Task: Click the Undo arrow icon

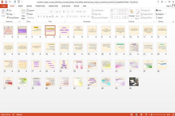Action: click(x=10, y=2)
